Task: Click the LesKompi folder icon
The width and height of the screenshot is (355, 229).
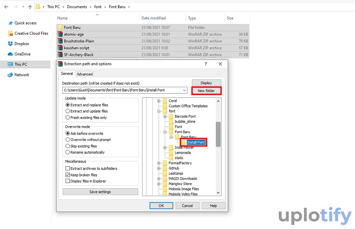Action: coord(165,173)
